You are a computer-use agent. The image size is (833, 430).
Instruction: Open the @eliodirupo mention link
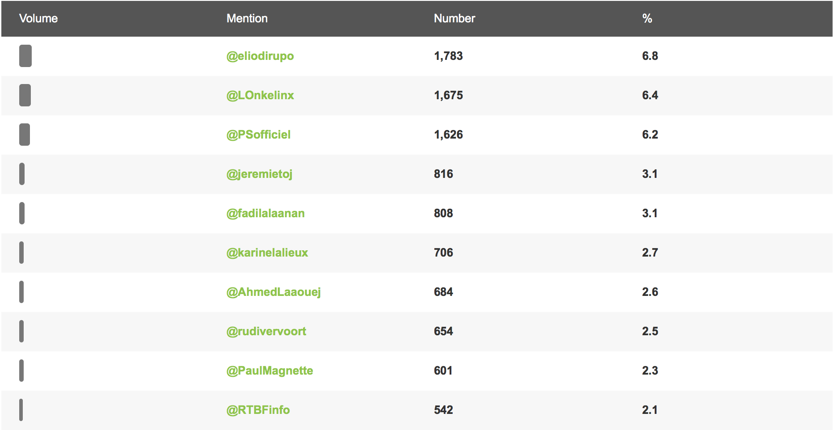click(260, 56)
